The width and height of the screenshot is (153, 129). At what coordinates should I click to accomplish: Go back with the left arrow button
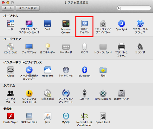pos(5,8)
